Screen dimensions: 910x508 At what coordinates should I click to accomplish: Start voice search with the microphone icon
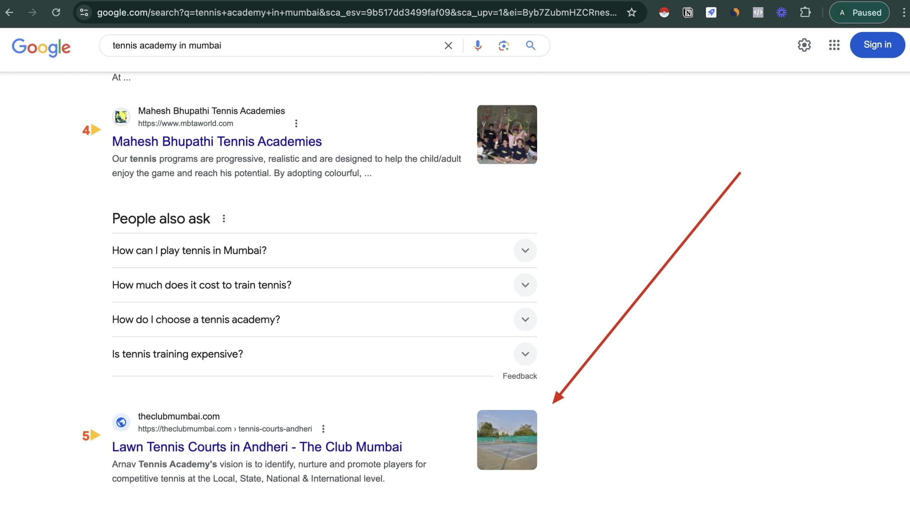[478, 45]
